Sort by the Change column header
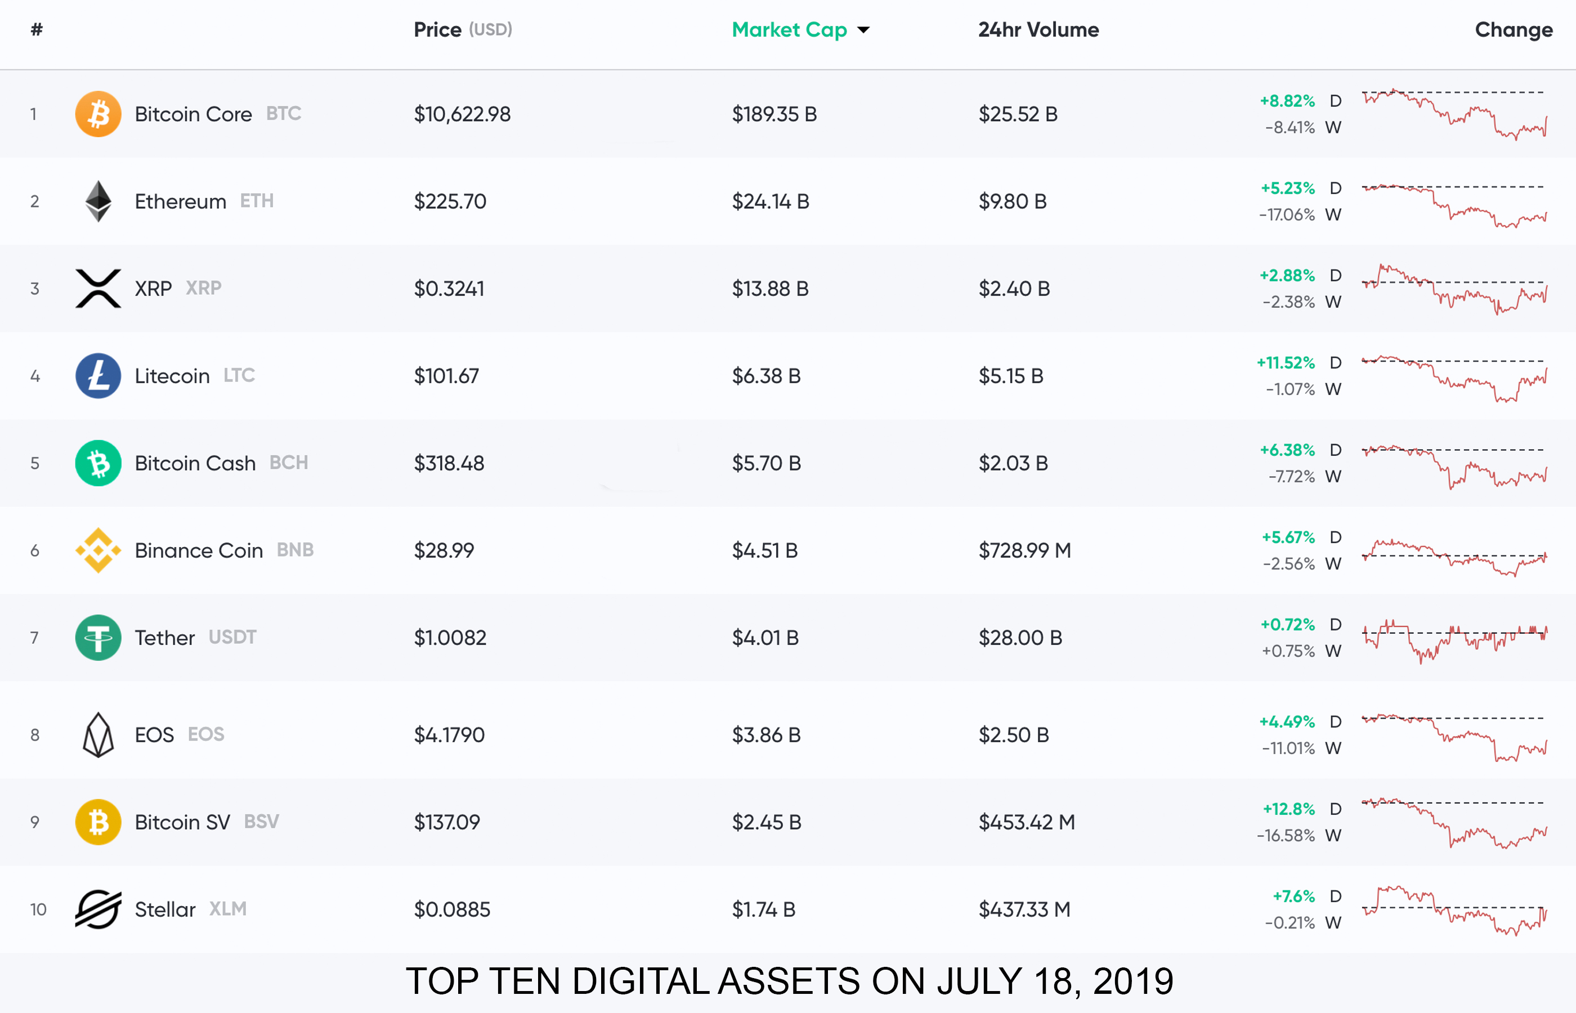 pyautogui.click(x=1513, y=30)
